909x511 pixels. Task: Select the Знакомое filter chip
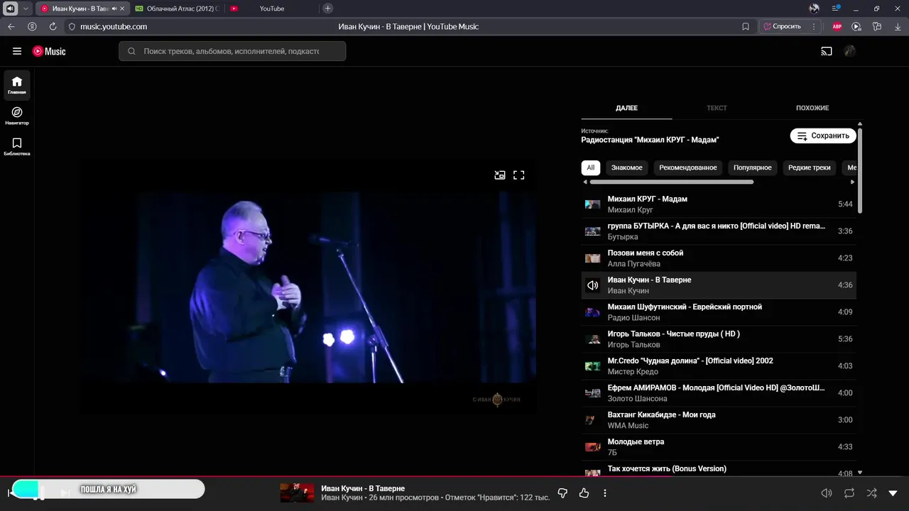pyautogui.click(x=626, y=167)
